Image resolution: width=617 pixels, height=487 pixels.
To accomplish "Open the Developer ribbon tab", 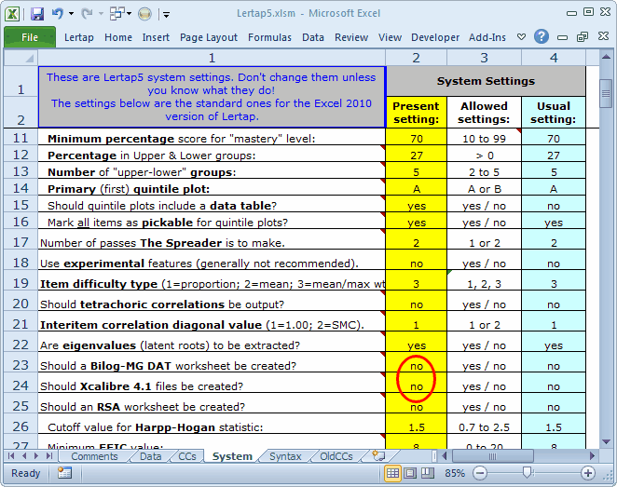I will (x=435, y=37).
